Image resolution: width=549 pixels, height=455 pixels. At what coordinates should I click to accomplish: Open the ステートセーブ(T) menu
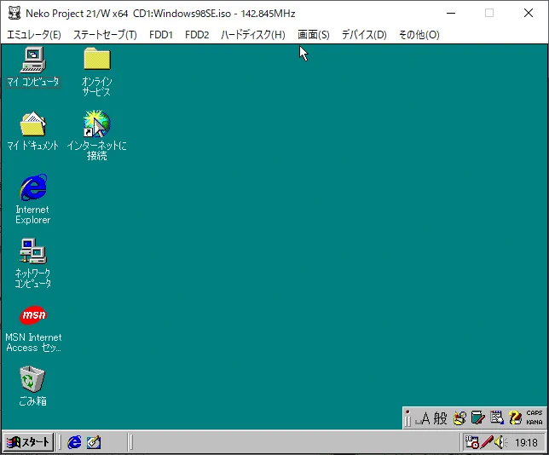coord(105,35)
